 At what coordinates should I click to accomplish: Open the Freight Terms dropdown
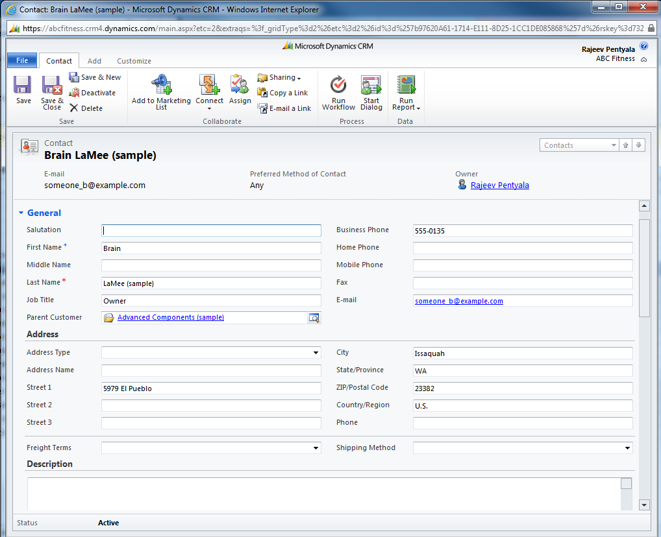click(316, 448)
